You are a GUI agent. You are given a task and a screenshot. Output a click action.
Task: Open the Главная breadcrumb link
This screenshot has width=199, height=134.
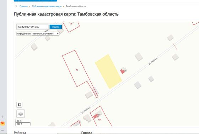pos(23,6)
